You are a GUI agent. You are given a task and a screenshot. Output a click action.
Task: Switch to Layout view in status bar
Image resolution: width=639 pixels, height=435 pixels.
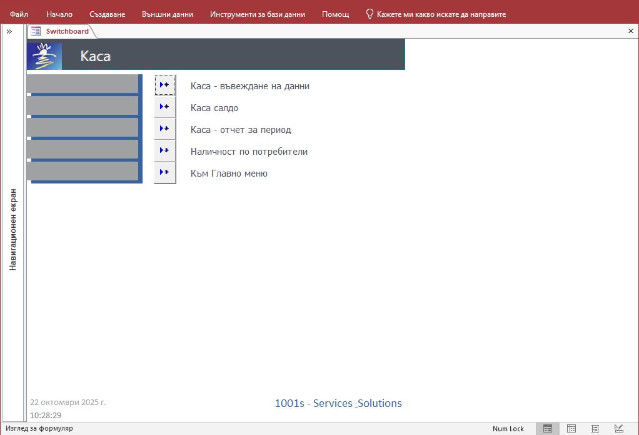tap(595, 429)
